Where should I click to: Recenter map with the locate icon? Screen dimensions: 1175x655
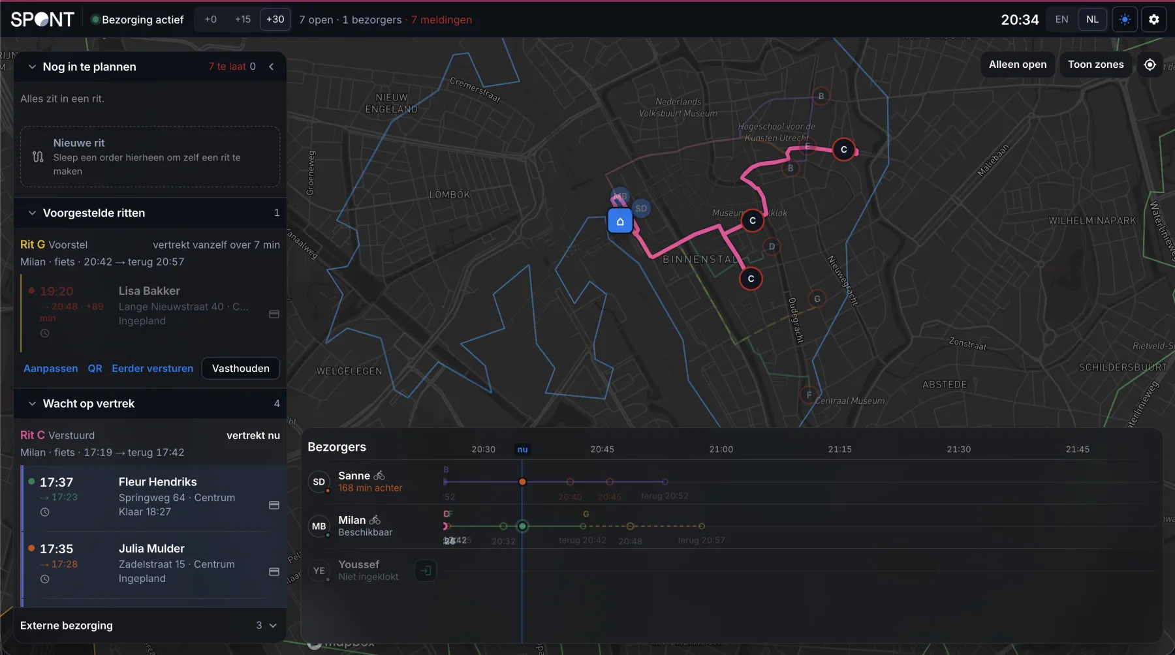point(1150,65)
